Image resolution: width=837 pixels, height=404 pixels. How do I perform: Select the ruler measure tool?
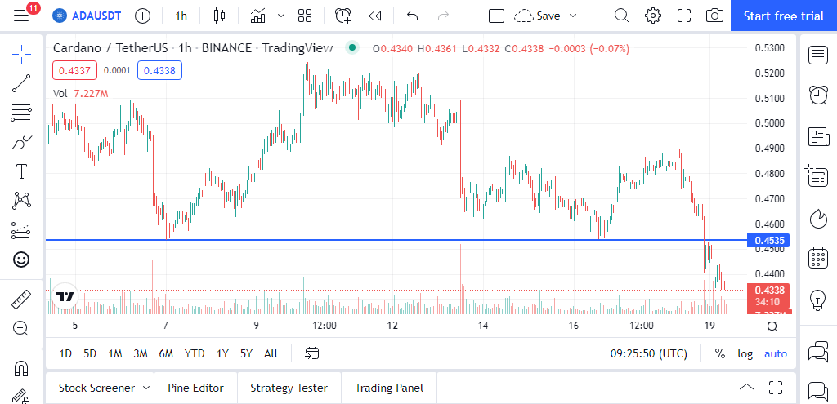(x=21, y=299)
